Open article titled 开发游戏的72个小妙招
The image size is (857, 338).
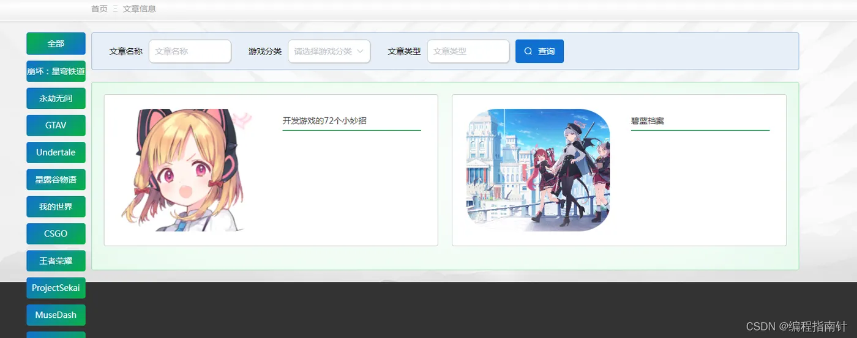pyautogui.click(x=324, y=121)
